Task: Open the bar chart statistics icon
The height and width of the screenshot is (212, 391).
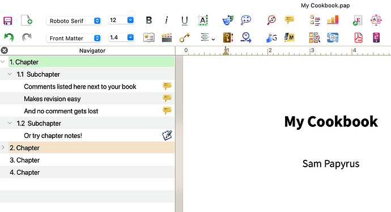Action: [x=333, y=20]
